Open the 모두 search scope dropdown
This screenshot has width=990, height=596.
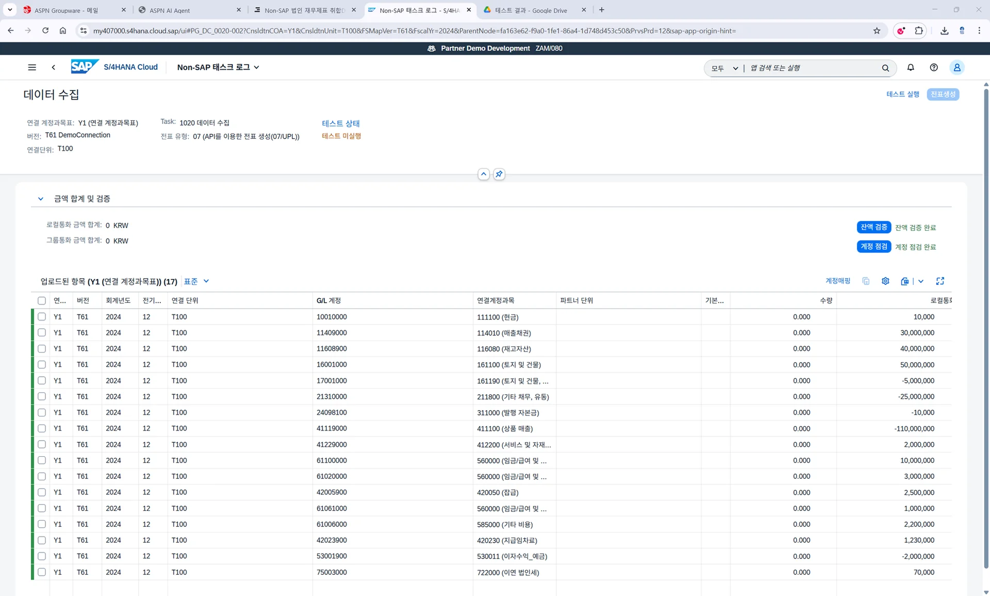[724, 68]
